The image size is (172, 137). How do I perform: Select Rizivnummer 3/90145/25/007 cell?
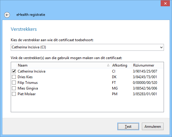(145, 71)
